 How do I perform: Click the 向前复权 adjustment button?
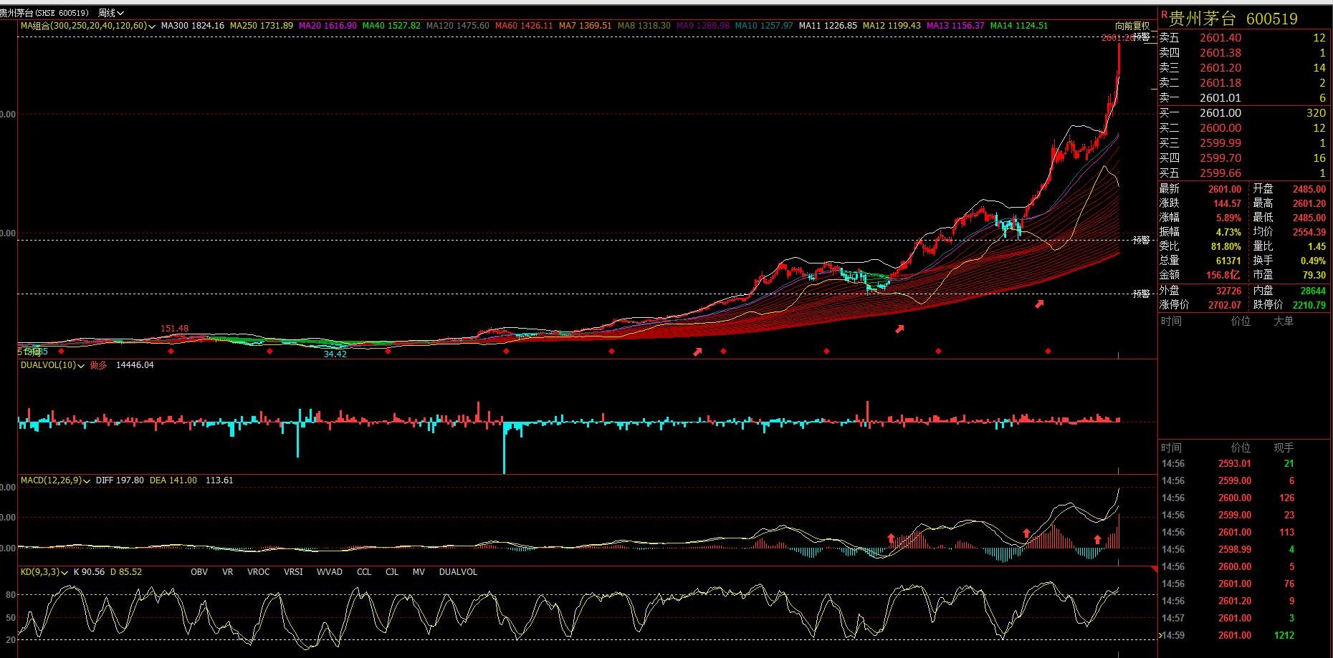pyautogui.click(x=1132, y=26)
